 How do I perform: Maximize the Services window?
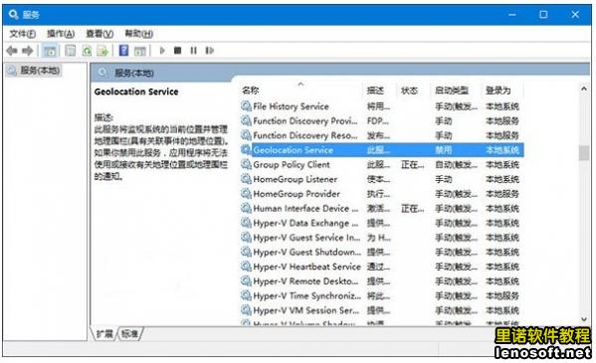coord(543,15)
